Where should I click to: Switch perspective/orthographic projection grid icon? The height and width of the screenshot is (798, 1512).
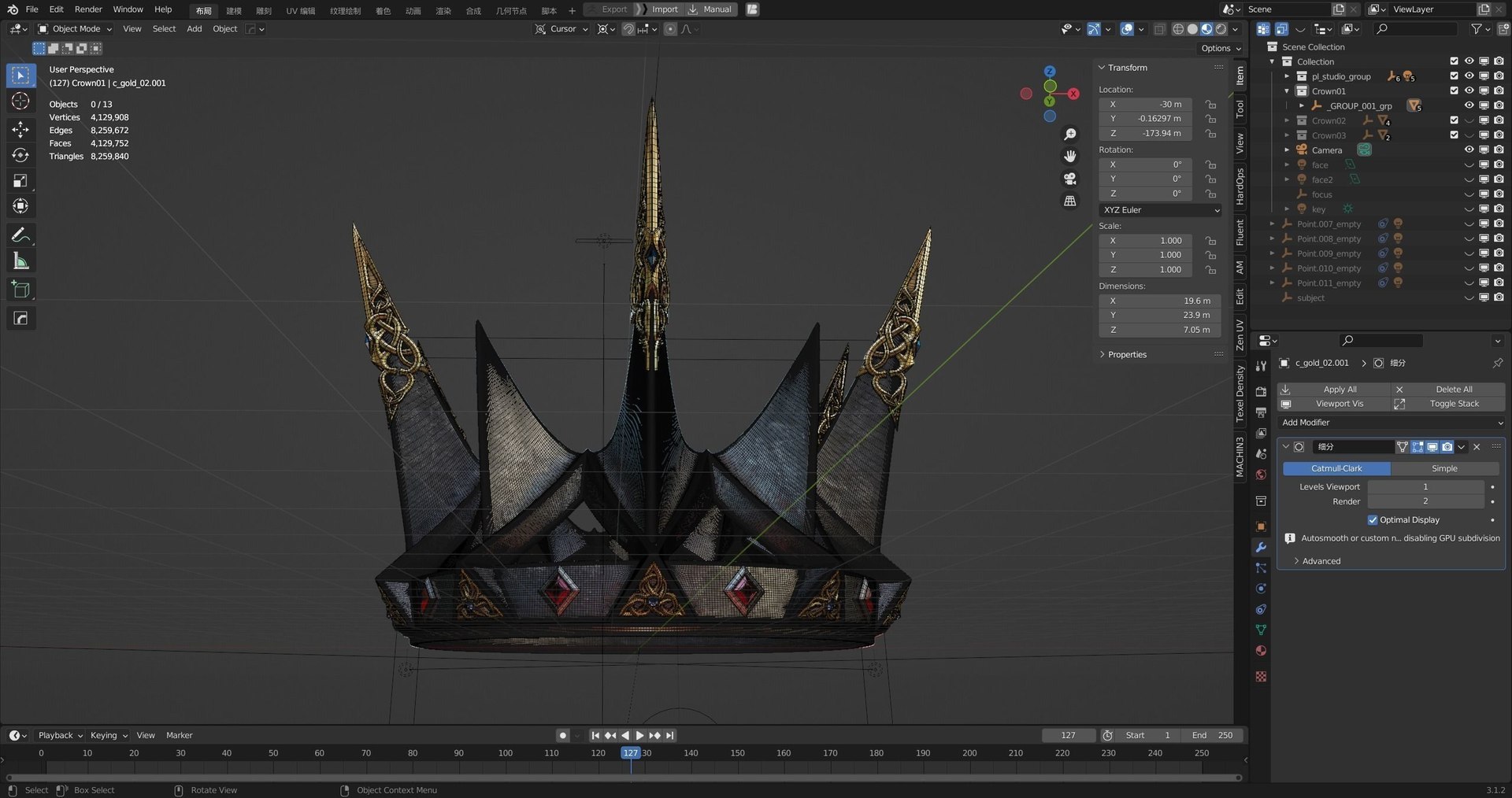pyautogui.click(x=1069, y=201)
